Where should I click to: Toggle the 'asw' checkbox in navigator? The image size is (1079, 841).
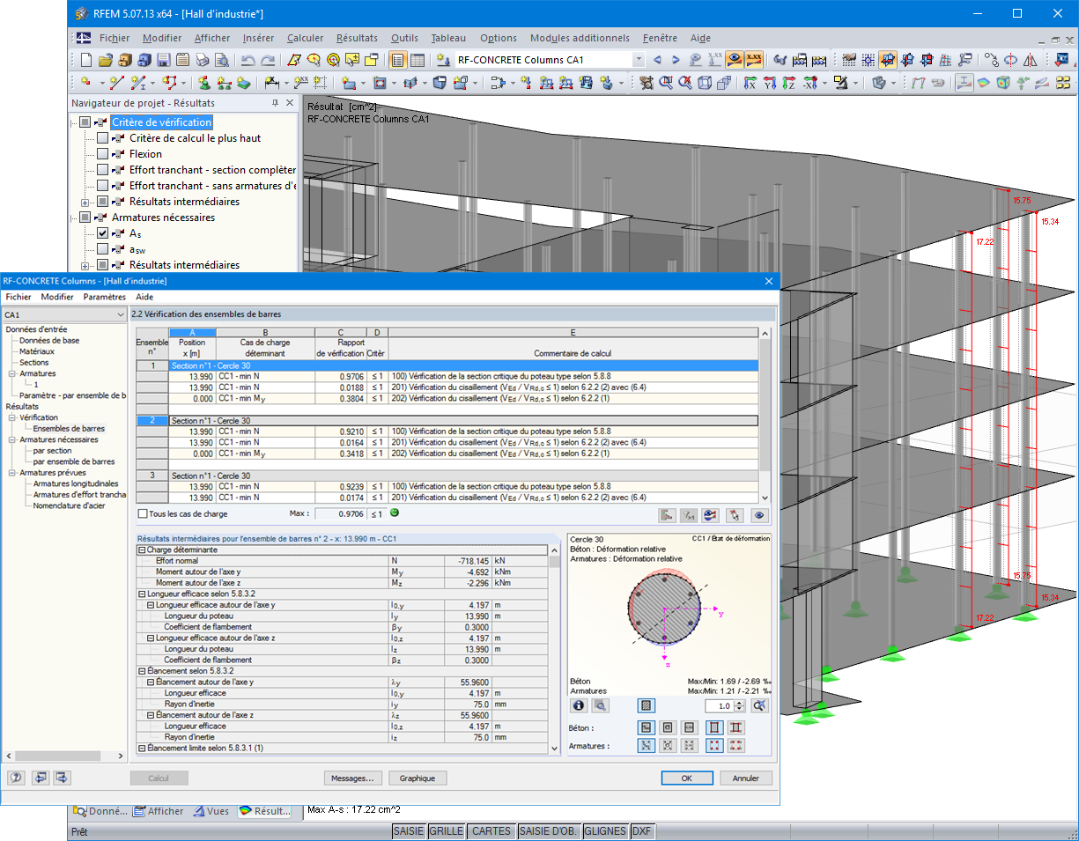click(x=102, y=249)
